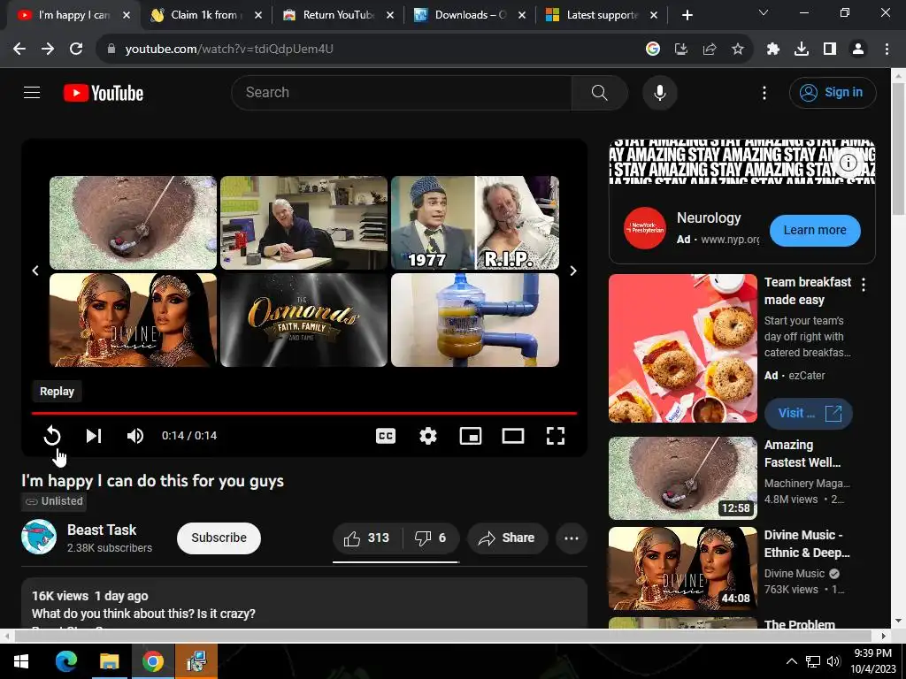
Task: Open ad info icon on banner
Action: point(848,163)
